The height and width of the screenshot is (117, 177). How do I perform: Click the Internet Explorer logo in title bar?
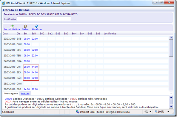(4, 3)
